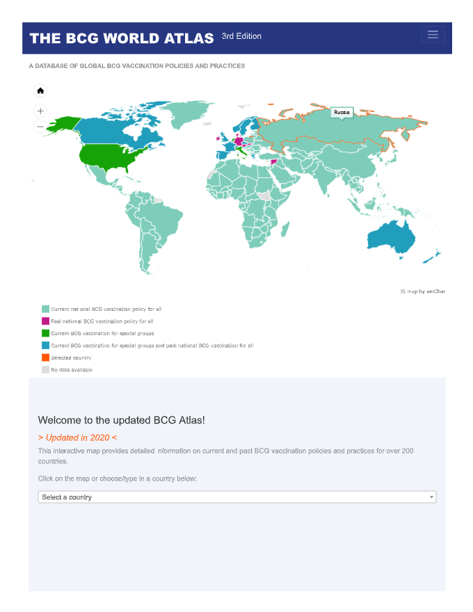Select Australia on the world map
Viewport: 473px width, 612px height.
(x=391, y=236)
